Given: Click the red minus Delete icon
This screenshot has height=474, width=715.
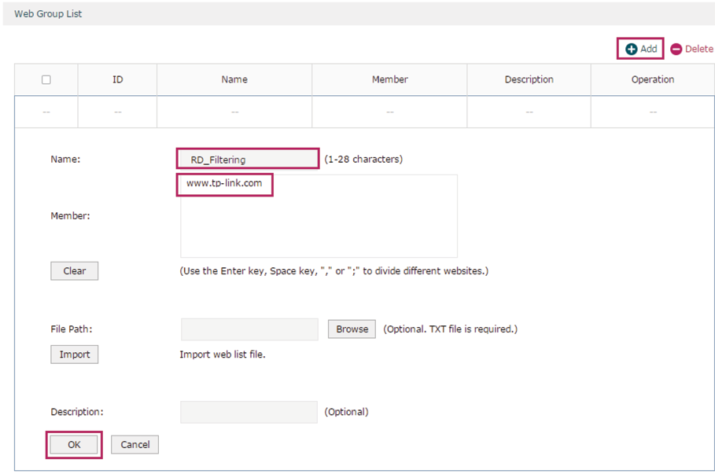Looking at the screenshot, I should pyautogui.click(x=676, y=50).
